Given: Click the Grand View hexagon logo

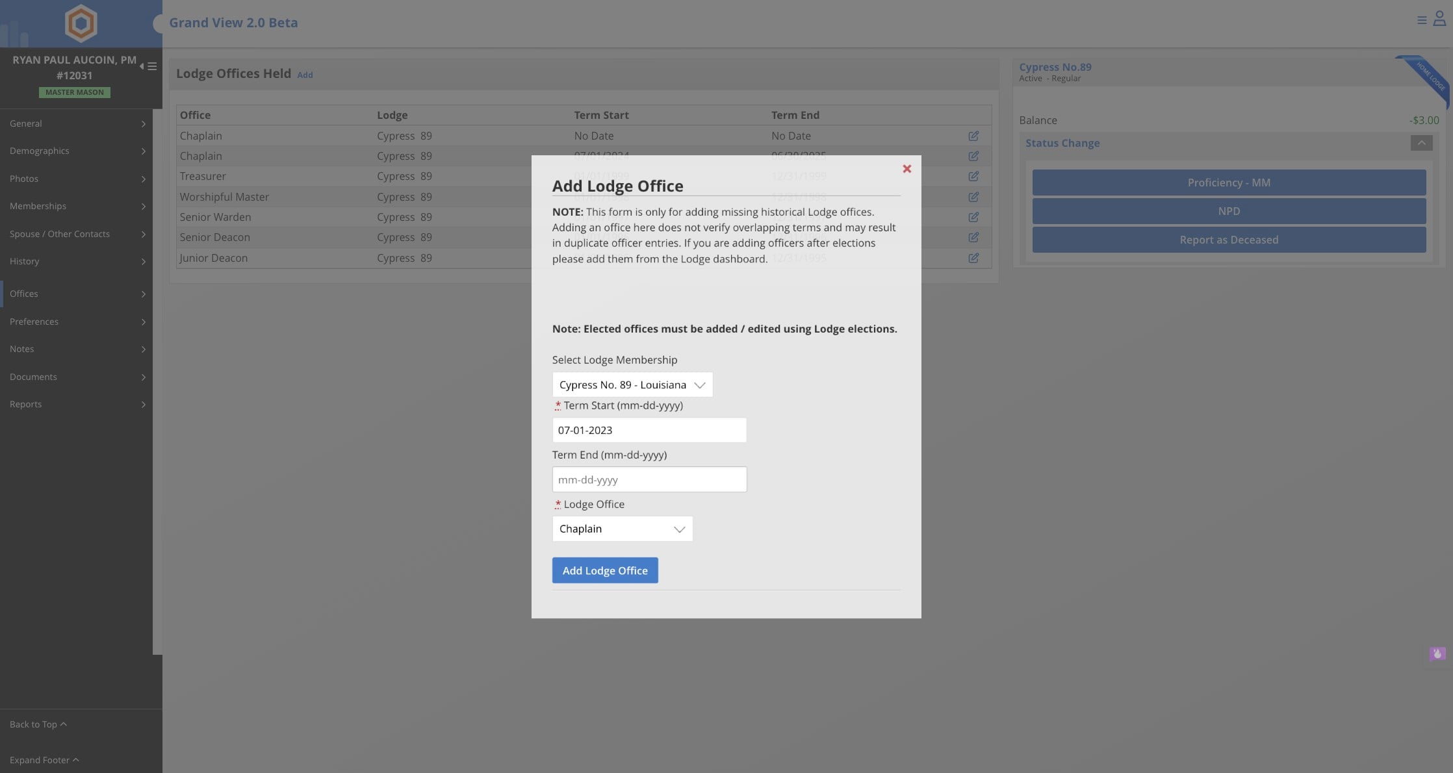Looking at the screenshot, I should (x=81, y=23).
